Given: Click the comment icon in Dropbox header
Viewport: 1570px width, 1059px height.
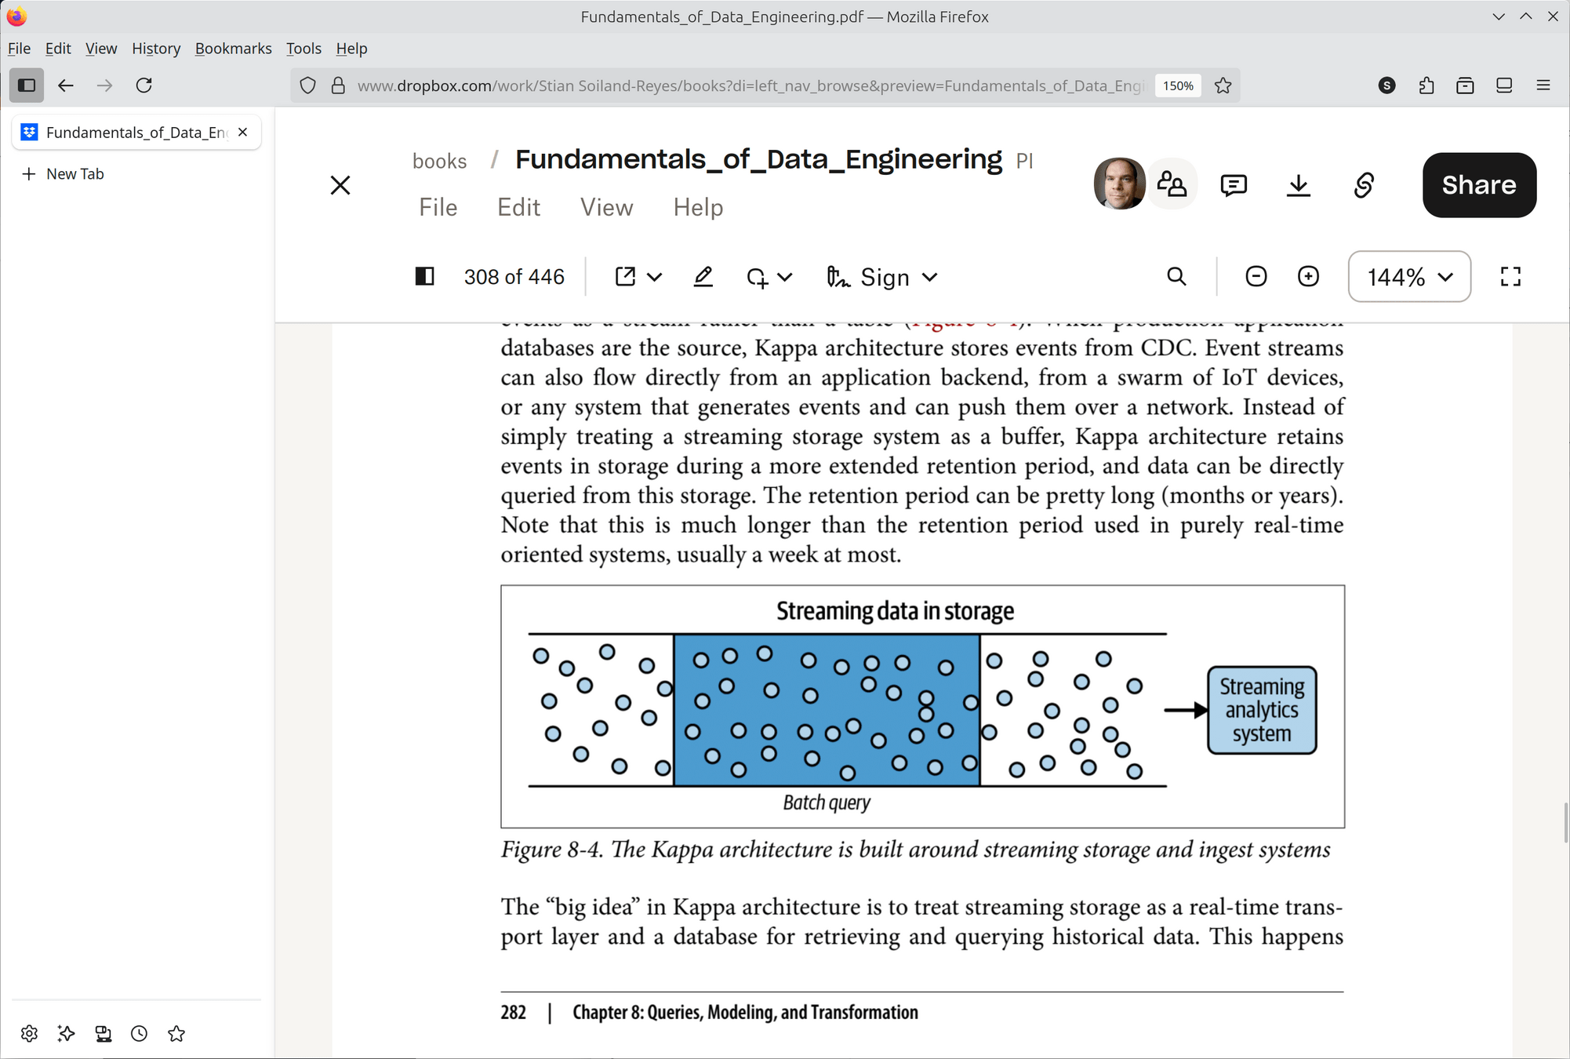Looking at the screenshot, I should (x=1234, y=185).
